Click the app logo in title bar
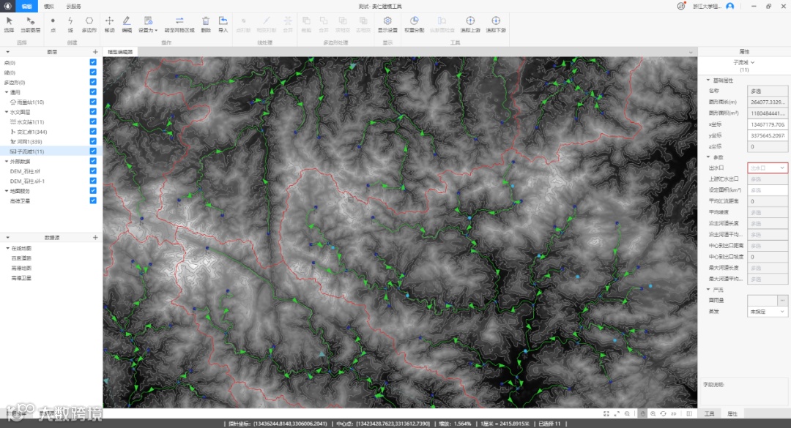 (7, 6)
